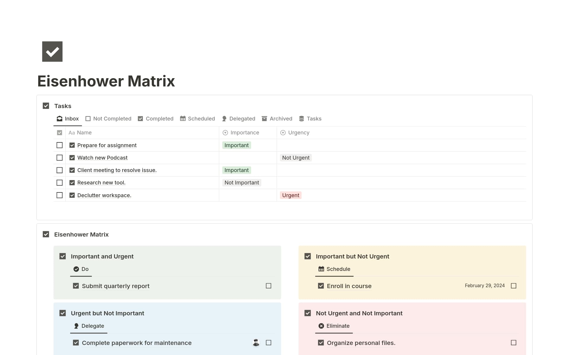This screenshot has width=569, height=355.
Task: Click the assignee avatar on paperwork task
Action: point(256,343)
